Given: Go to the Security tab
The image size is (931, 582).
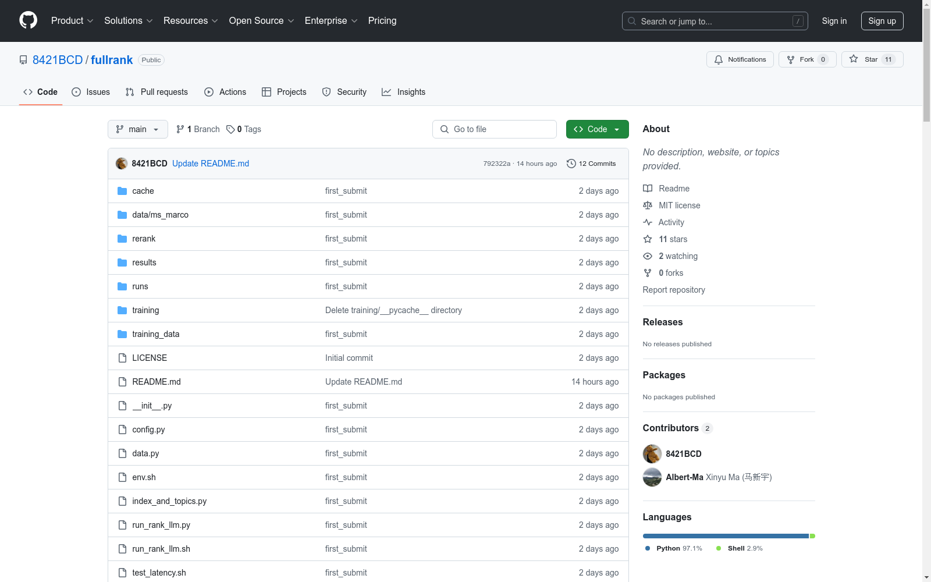Looking at the screenshot, I should (x=344, y=92).
